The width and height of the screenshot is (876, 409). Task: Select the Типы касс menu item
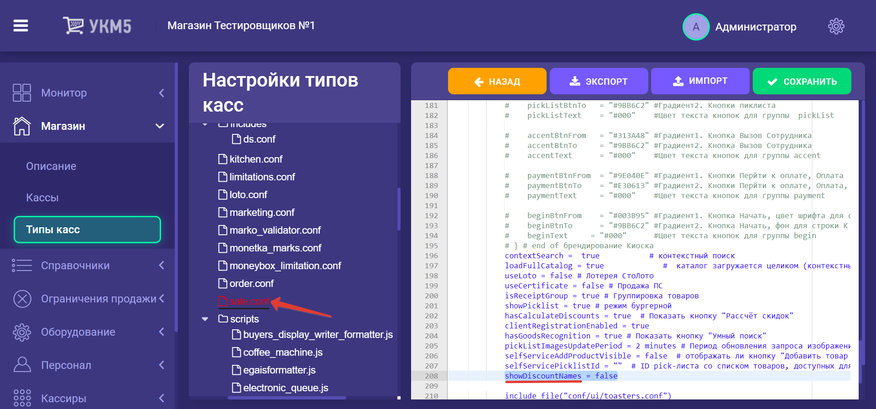coord(87,230)
